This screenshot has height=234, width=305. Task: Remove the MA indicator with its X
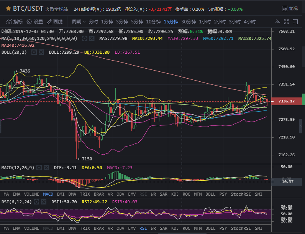tap(92, 38)
